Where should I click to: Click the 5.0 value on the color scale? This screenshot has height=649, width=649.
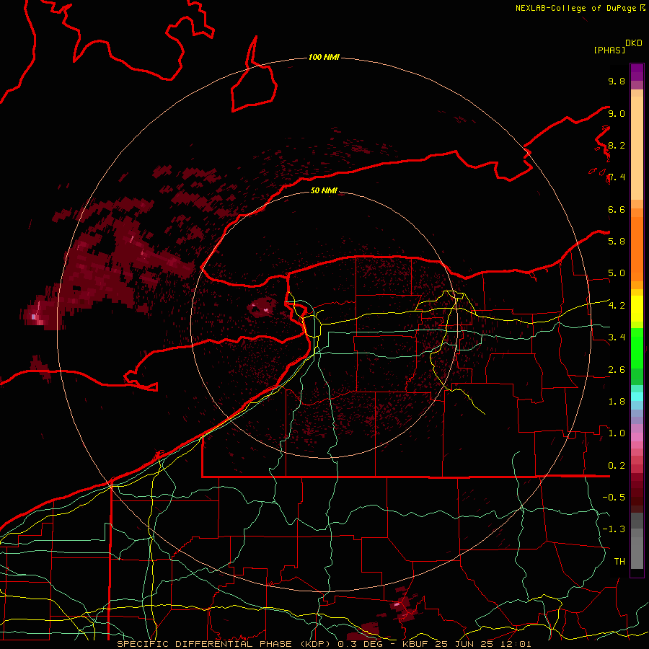tap(617, 273)
